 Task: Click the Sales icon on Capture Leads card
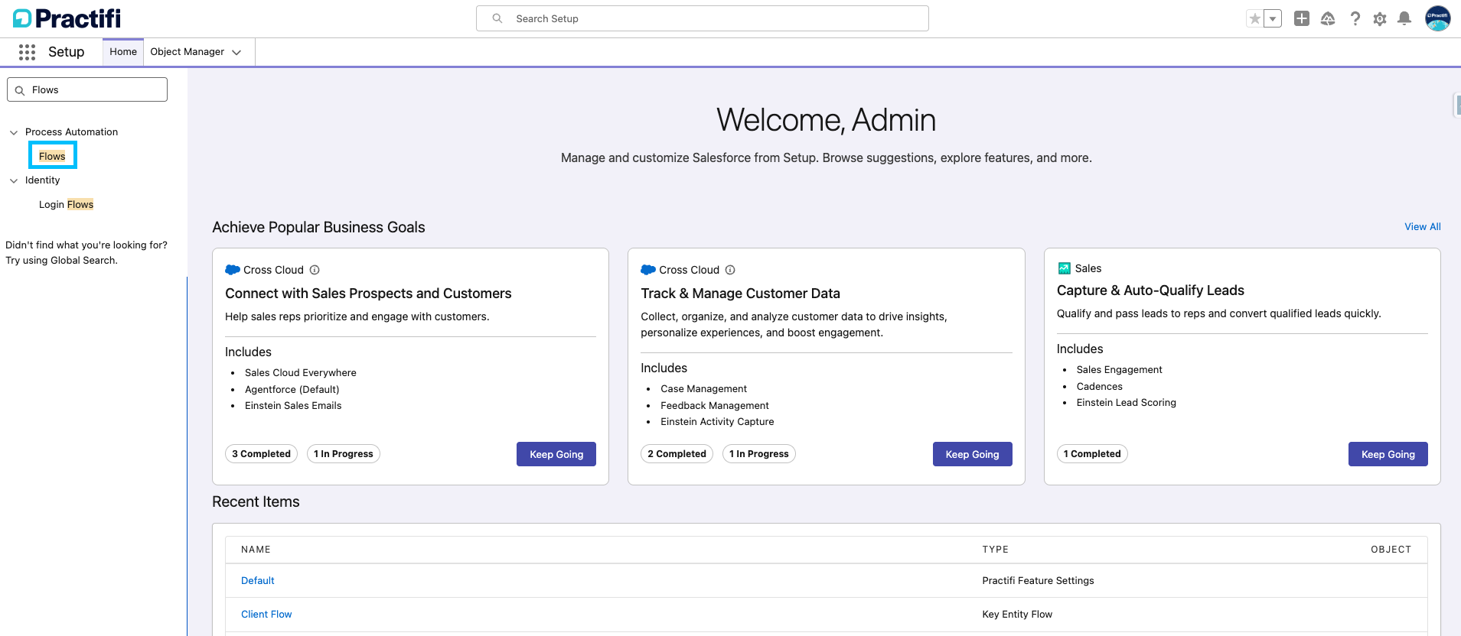(x=1064, y=268)
